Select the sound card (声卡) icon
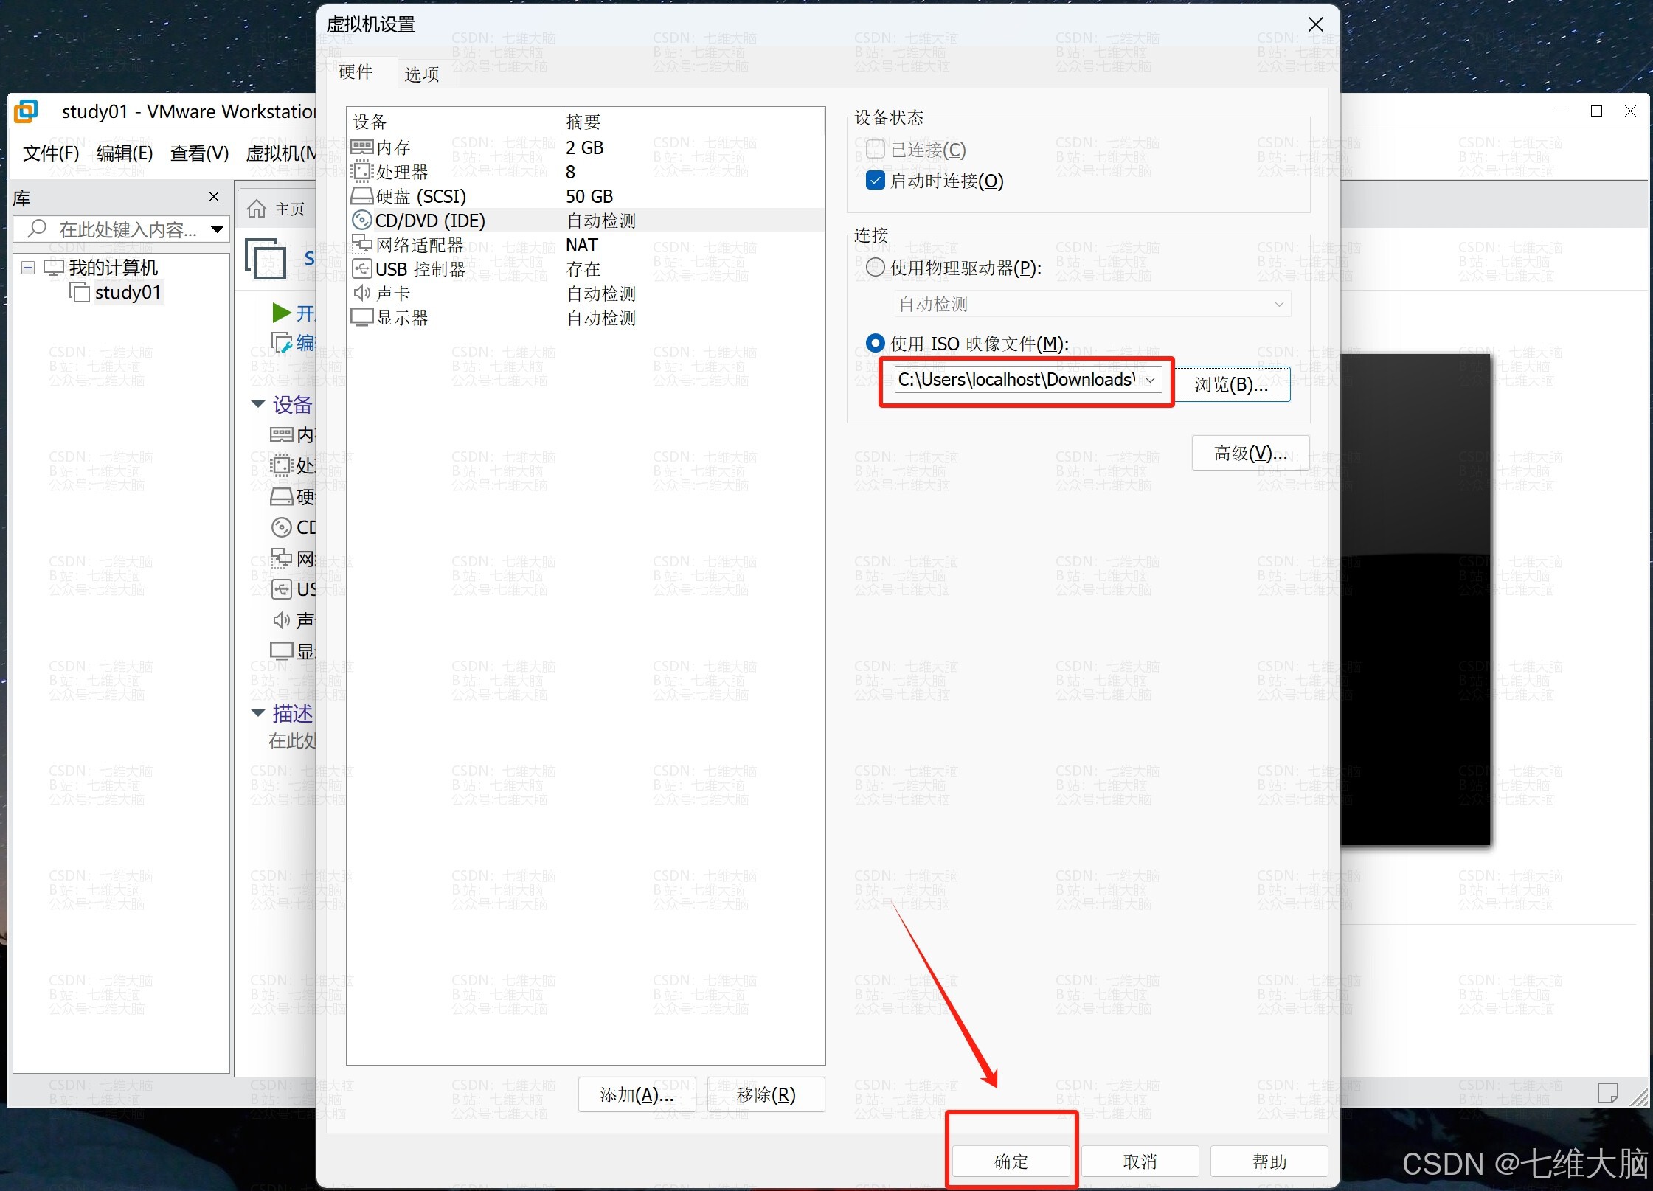 [x=361, y=293]
